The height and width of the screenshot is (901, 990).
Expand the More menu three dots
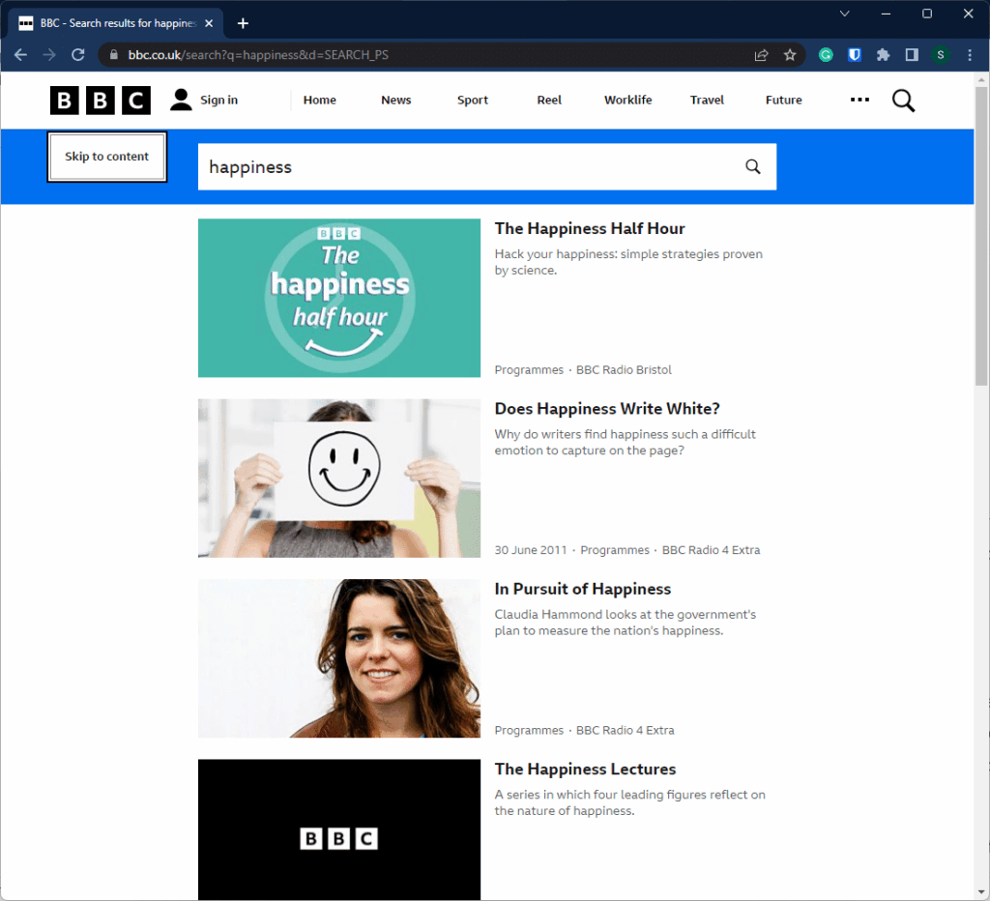point(859,100)
